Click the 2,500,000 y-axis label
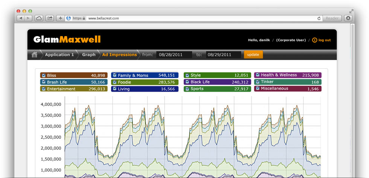This screenshot has width=369, height=178. 51,137
